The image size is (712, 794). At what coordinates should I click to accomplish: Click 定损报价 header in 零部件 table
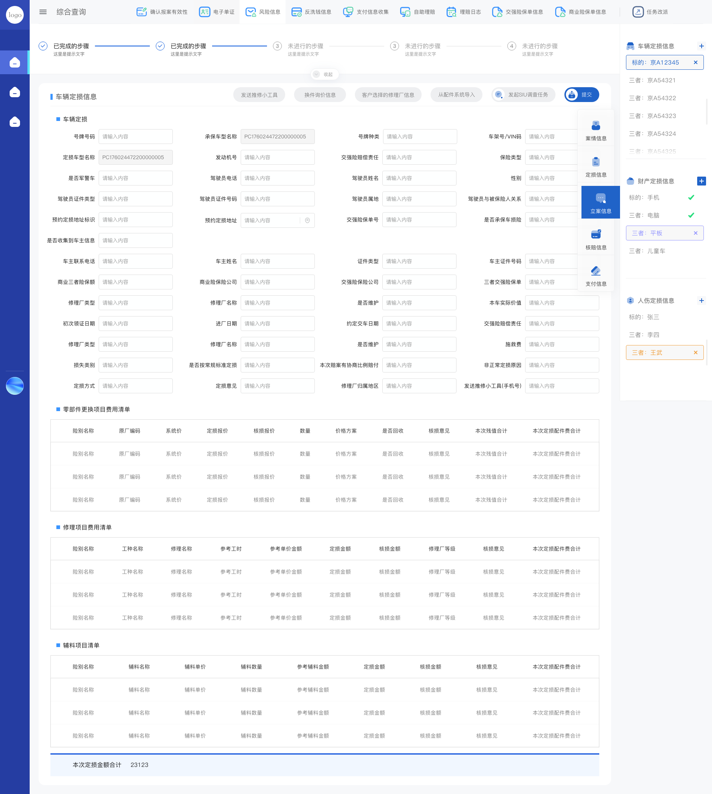217,431
